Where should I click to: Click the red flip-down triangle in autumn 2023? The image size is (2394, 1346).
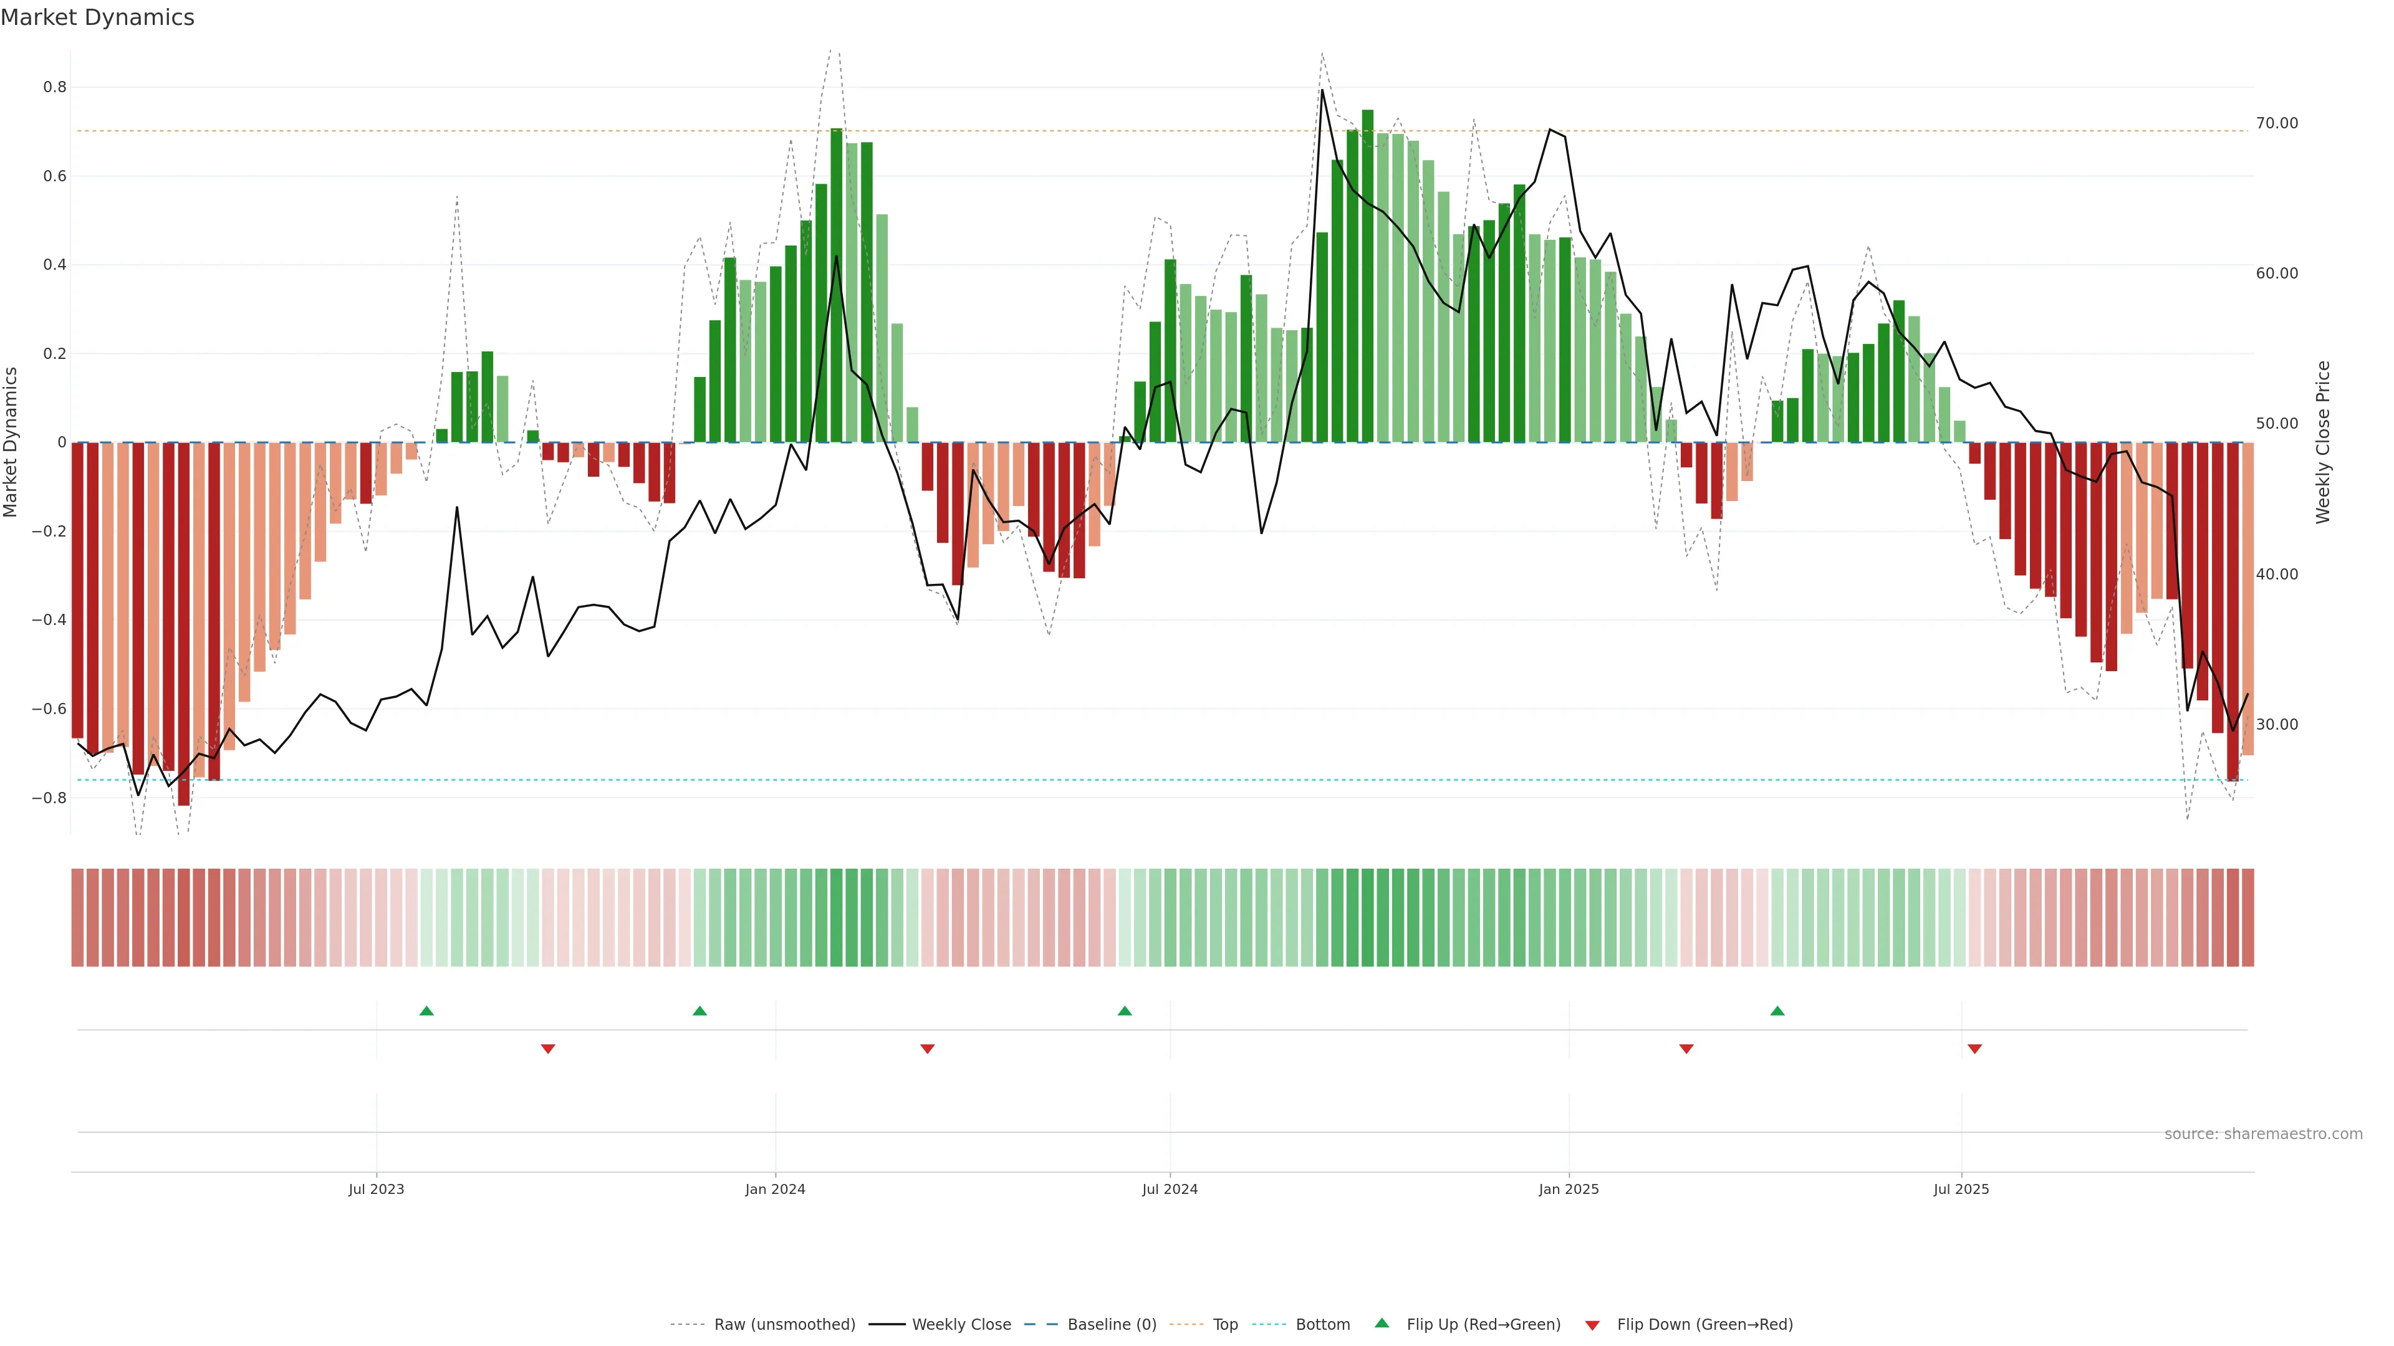coord(549,1049)
